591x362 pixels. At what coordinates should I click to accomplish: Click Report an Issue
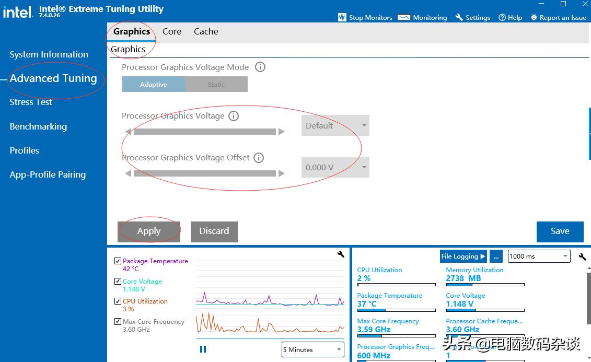point(558,17)
